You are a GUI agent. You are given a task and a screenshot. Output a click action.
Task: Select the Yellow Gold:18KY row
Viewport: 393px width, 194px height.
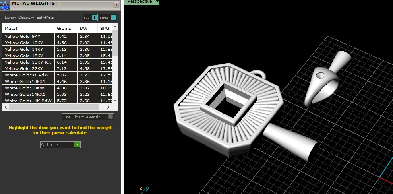tap(57, 56)
